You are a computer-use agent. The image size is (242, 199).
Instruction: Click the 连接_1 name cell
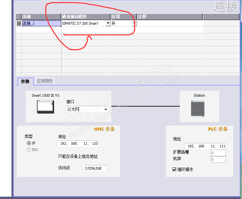pos(41,23)
